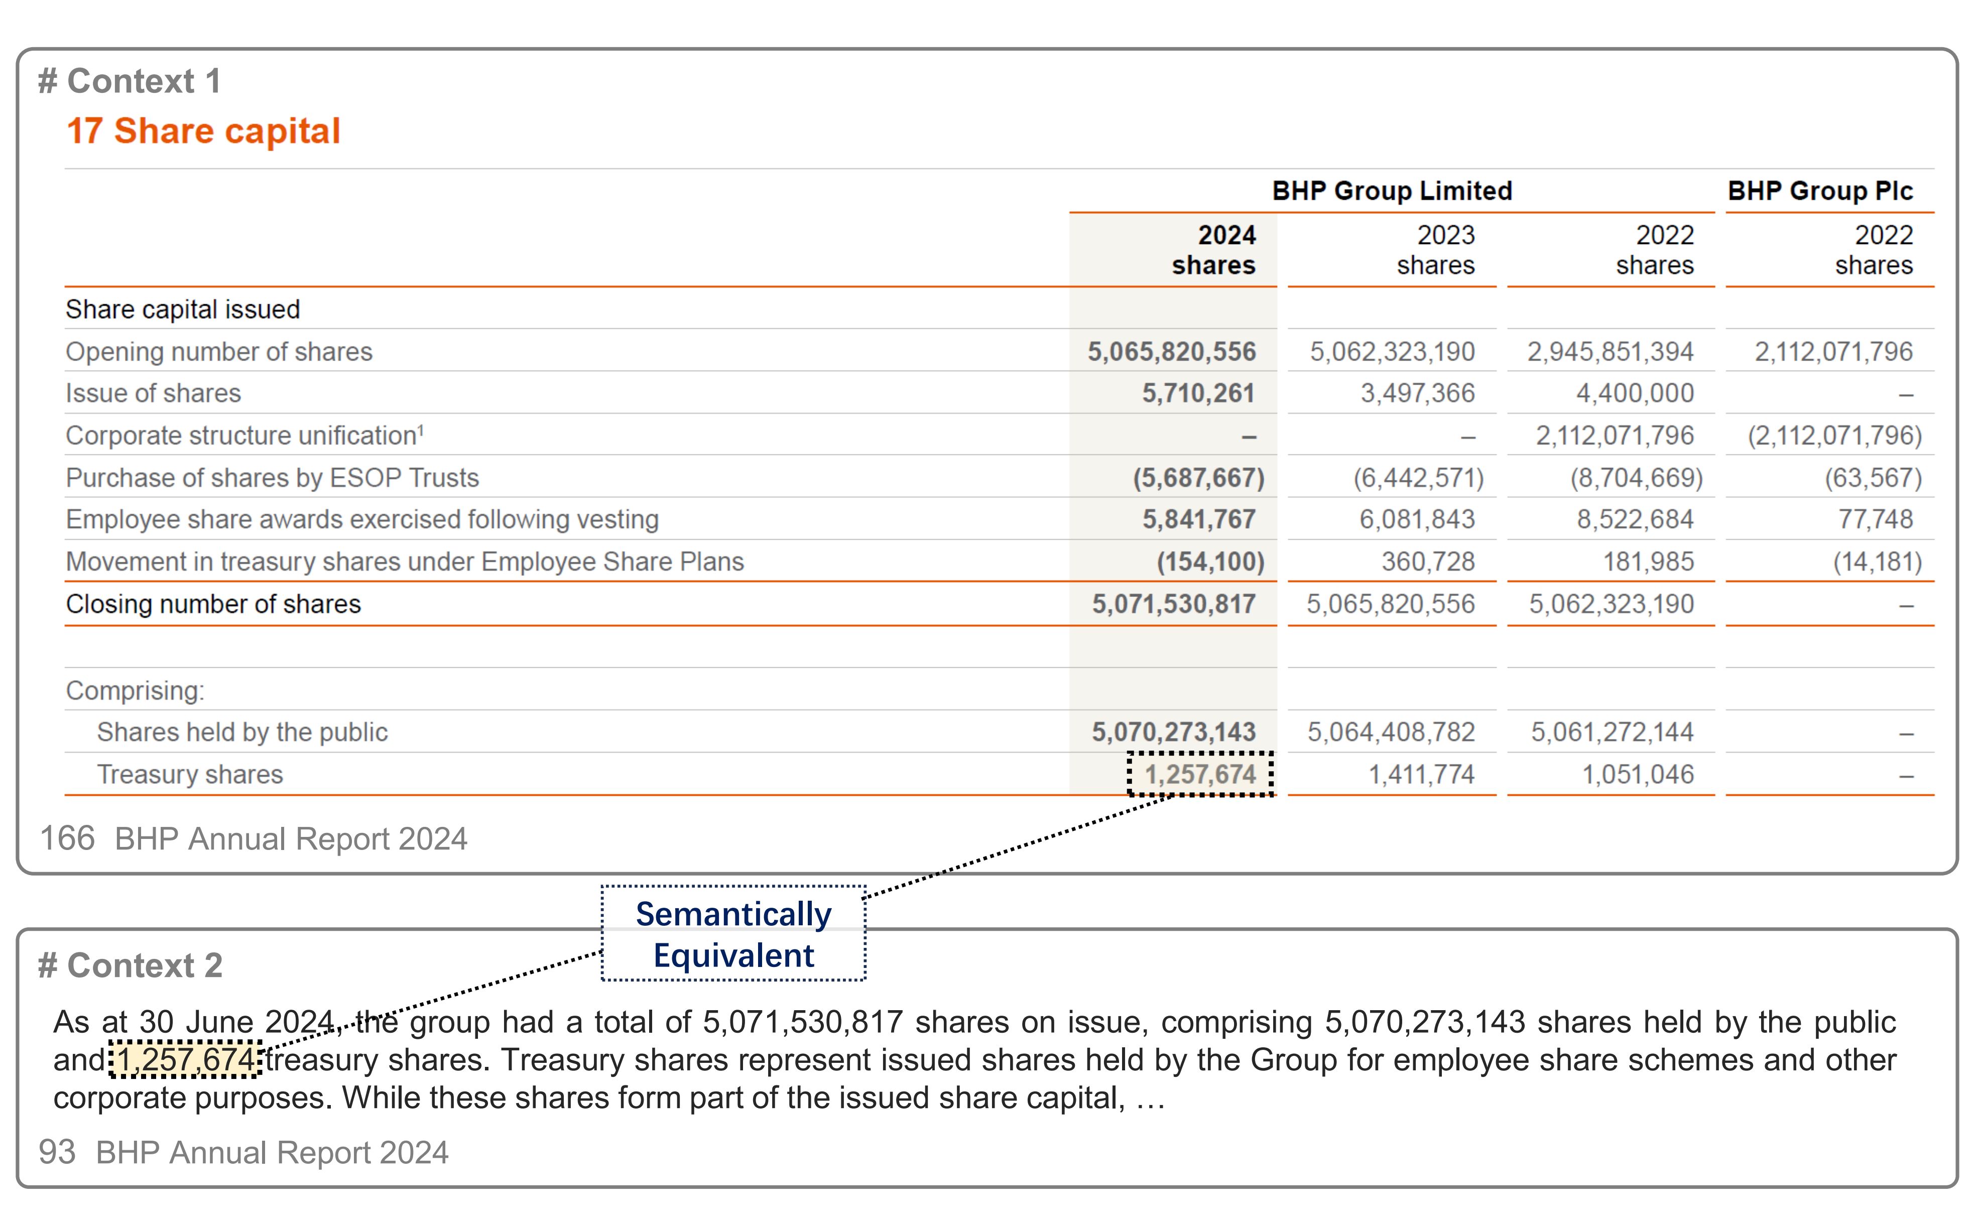
Task: Select the "BHP Group Plc" column header
Action: tap(1819, 191)
